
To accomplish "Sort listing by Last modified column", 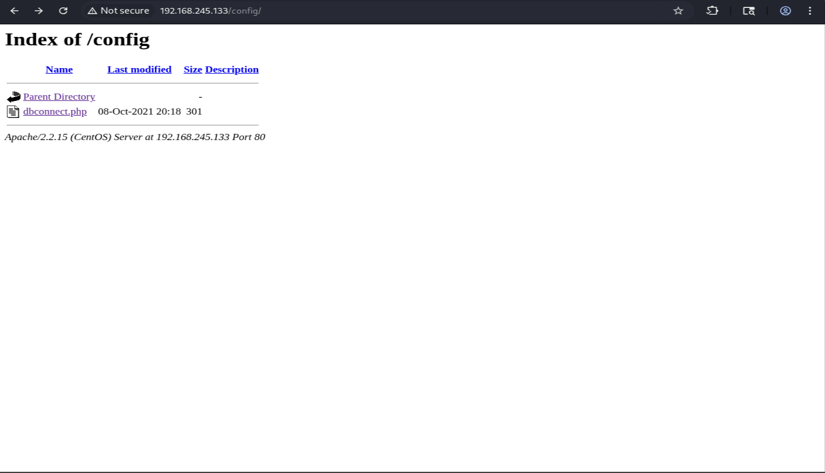I will (139, 70).
